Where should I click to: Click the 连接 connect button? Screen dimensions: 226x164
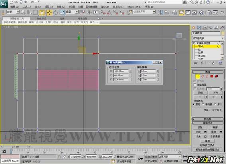207,141
